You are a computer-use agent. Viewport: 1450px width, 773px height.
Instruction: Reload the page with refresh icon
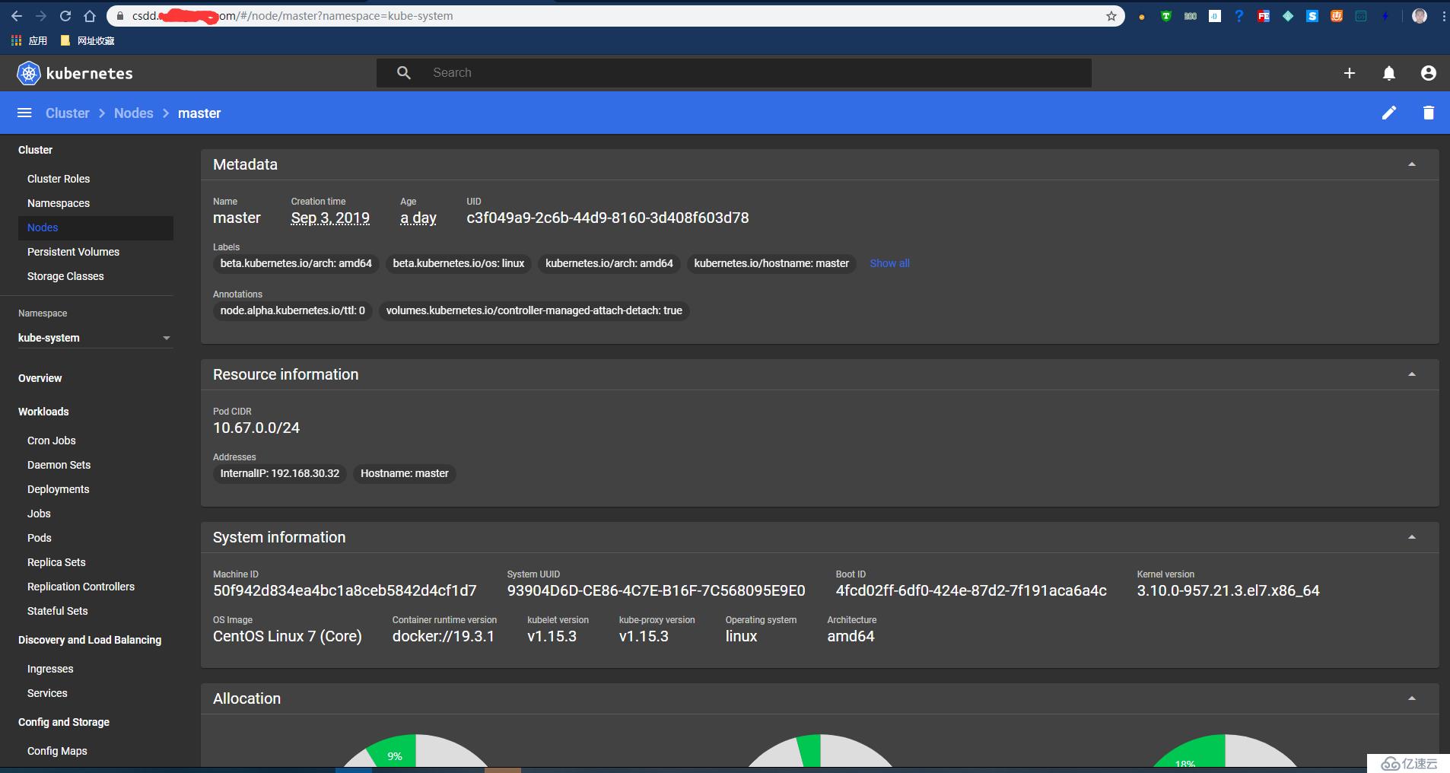pos(65,15)
